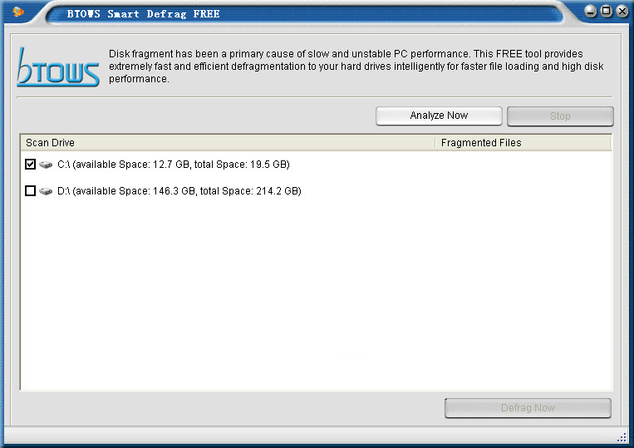This screenshot has width=634, height=448.
Task: Click the C:\ drive disk icon
Action: point(46,165)
